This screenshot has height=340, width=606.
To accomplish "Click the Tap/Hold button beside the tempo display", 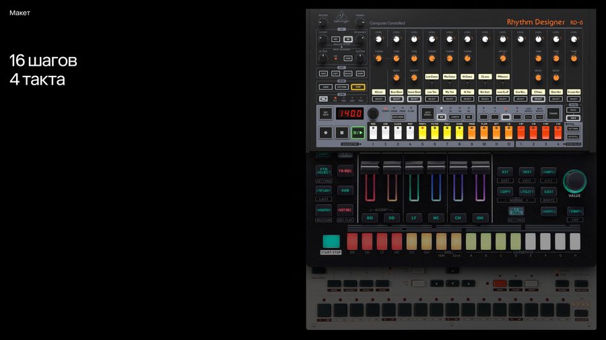I will [x=325, y=114].
